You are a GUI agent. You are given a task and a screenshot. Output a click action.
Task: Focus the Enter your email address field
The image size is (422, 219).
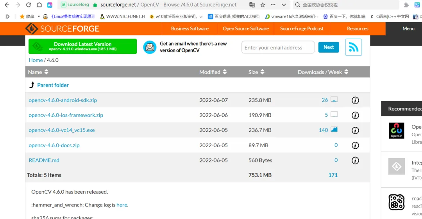coord(278,47)
